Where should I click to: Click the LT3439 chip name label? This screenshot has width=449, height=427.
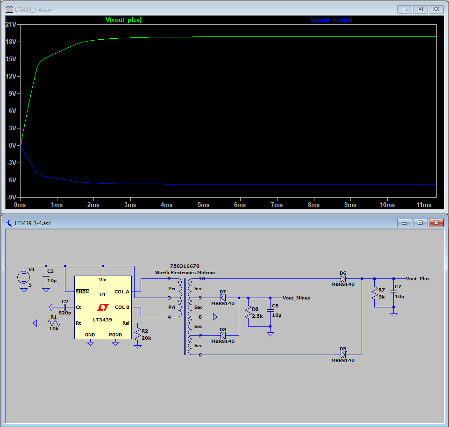tap(102, 320)
